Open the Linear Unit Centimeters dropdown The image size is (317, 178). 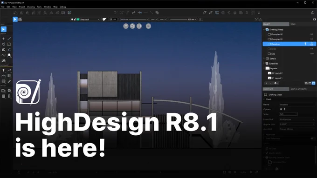tap(297, 119)
